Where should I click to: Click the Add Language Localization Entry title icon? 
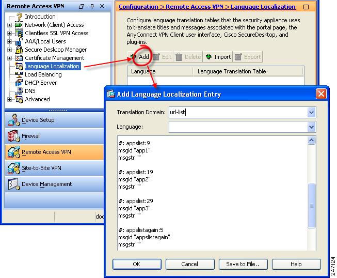point(110,94)
